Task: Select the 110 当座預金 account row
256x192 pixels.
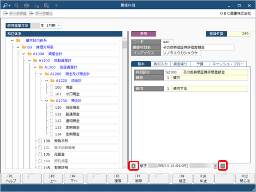Action: pyautogui.click(x=84, y=108)
